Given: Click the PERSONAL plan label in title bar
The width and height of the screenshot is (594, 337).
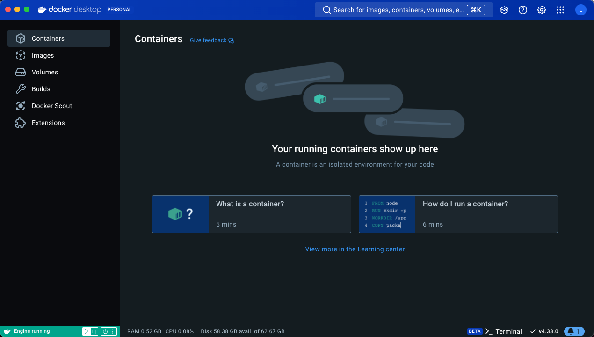Looking at the screenshot, I should [119, 10].
